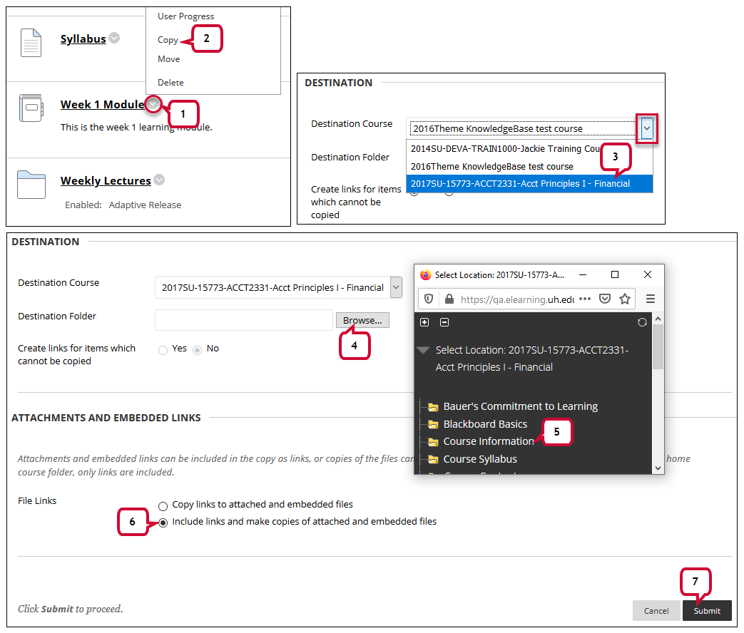
Task: Open the Weekly Lectures link
Action: (106, 180)
